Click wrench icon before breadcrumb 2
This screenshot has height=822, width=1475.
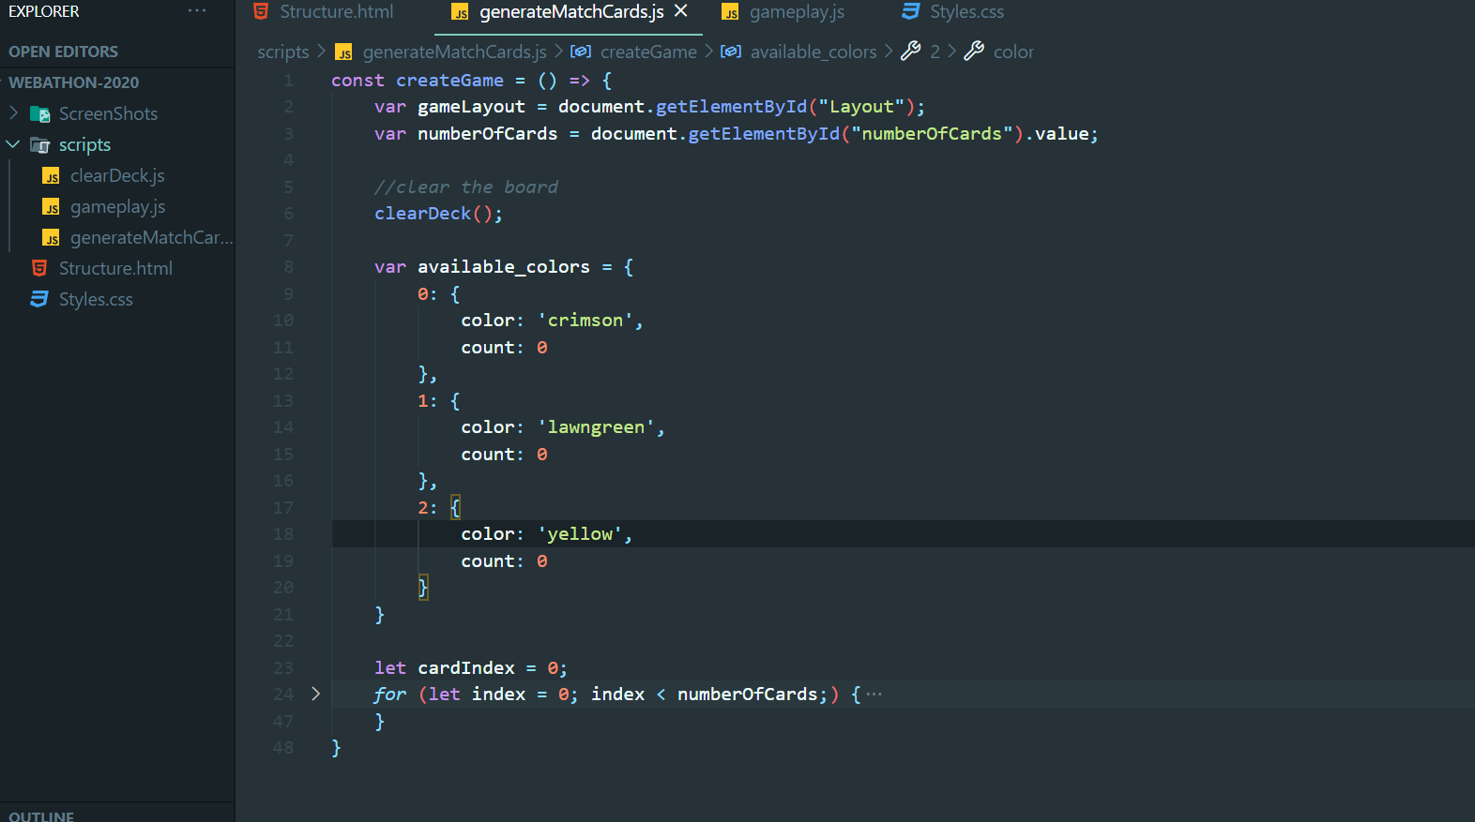coord(910,51)
